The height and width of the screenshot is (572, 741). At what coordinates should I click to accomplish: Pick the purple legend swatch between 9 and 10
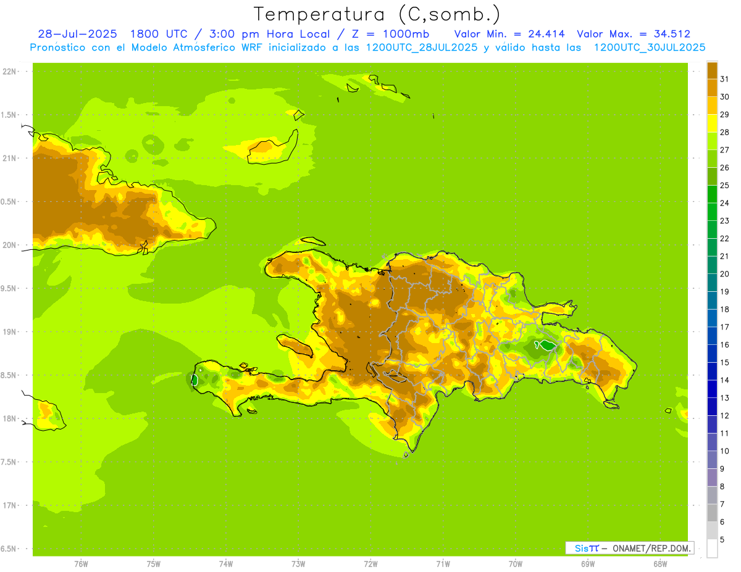pyautogui.click(x=712, y=460)
